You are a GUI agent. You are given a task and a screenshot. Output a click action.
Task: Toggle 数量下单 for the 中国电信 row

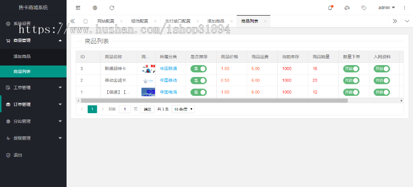(x=351, y=92)
